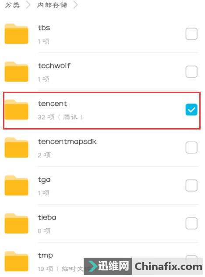Go to 内部存储 breadcrumb
205x277 pixels.
click(52, 5)
